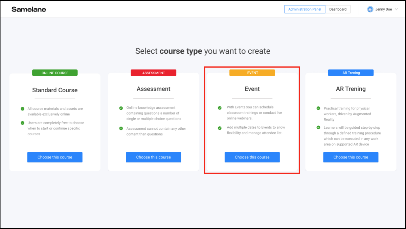Click Jenny Doe's profile avatar

(x=370, y=9)
